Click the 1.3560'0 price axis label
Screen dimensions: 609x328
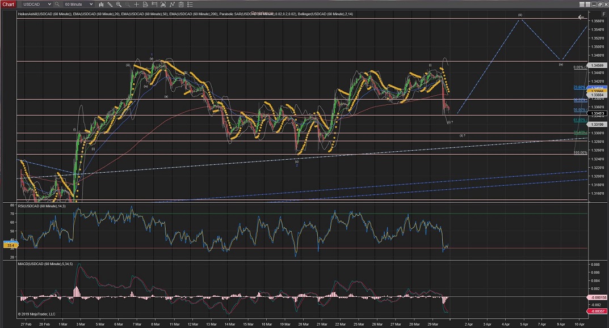click(x=597, y=20)
